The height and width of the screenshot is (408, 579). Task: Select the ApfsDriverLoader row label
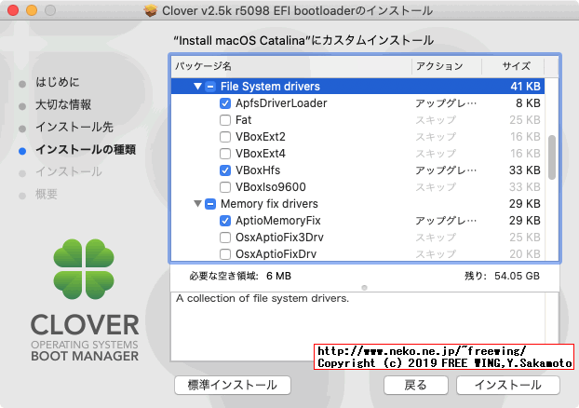281,103
